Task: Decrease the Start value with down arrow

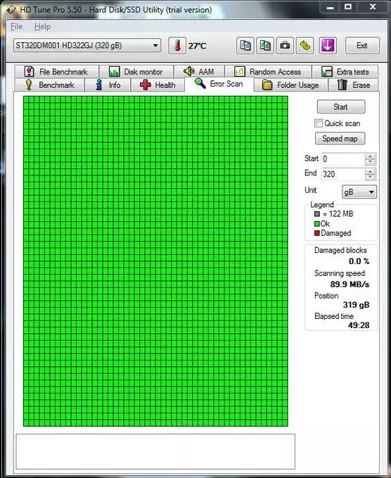Action: 370,162
